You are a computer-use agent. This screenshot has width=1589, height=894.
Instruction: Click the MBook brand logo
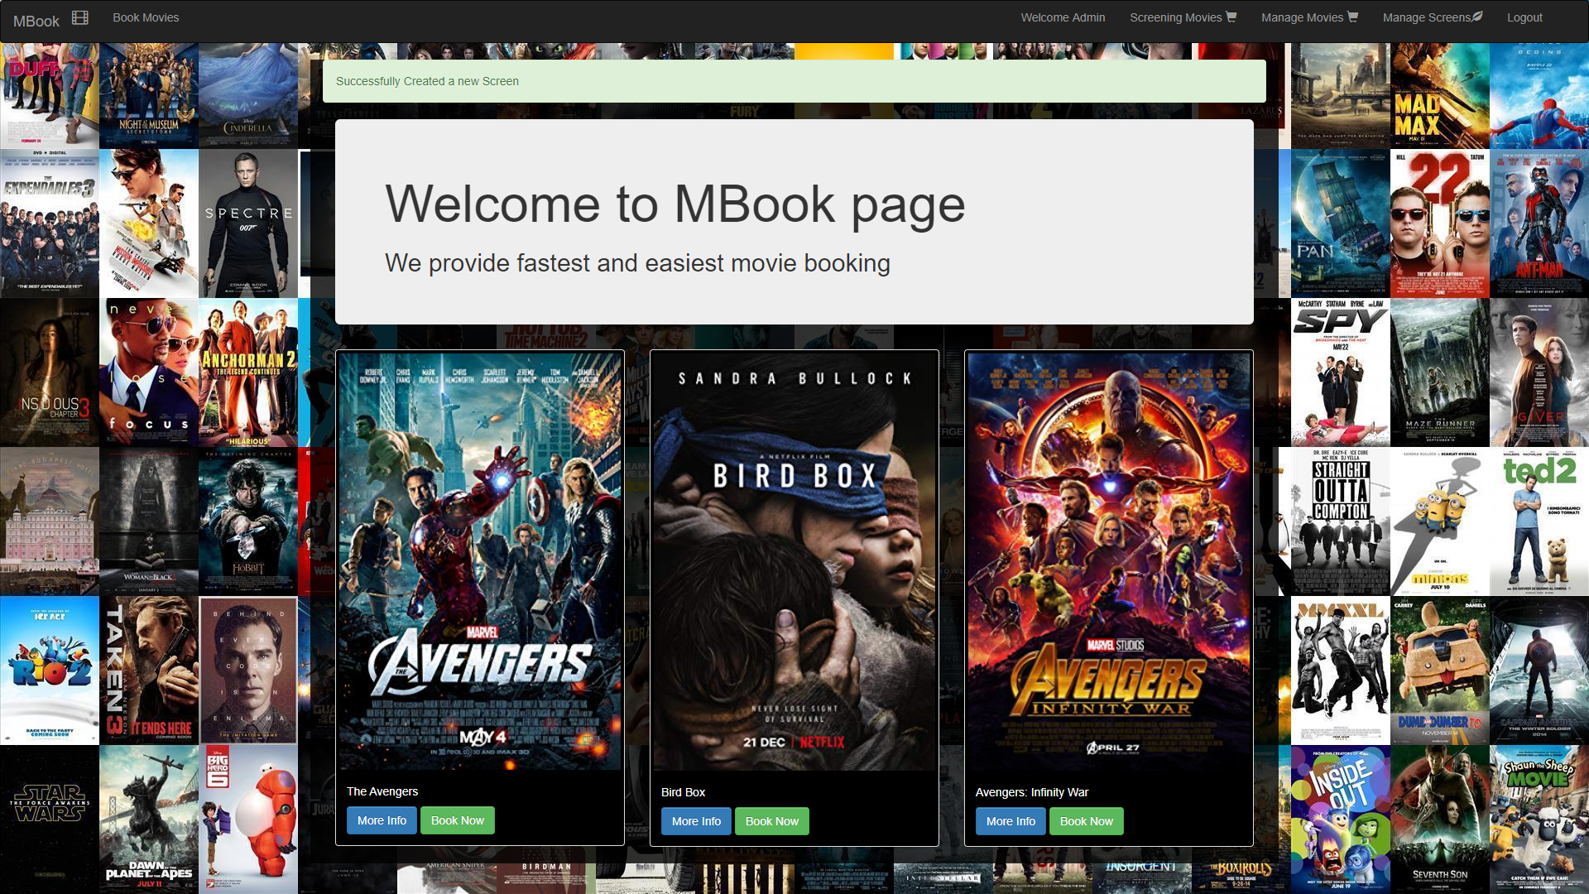pos(36,22)
